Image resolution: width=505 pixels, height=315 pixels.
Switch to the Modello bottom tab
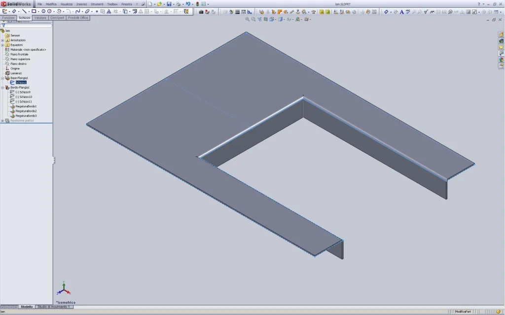tap(27, 307)
